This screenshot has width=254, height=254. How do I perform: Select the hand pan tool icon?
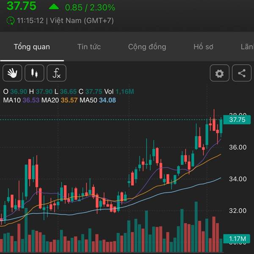tap(12, 73)
